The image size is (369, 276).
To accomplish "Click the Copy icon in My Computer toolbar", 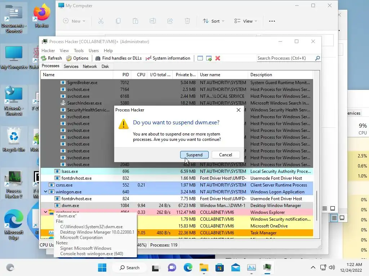I will tap(118, 21).
